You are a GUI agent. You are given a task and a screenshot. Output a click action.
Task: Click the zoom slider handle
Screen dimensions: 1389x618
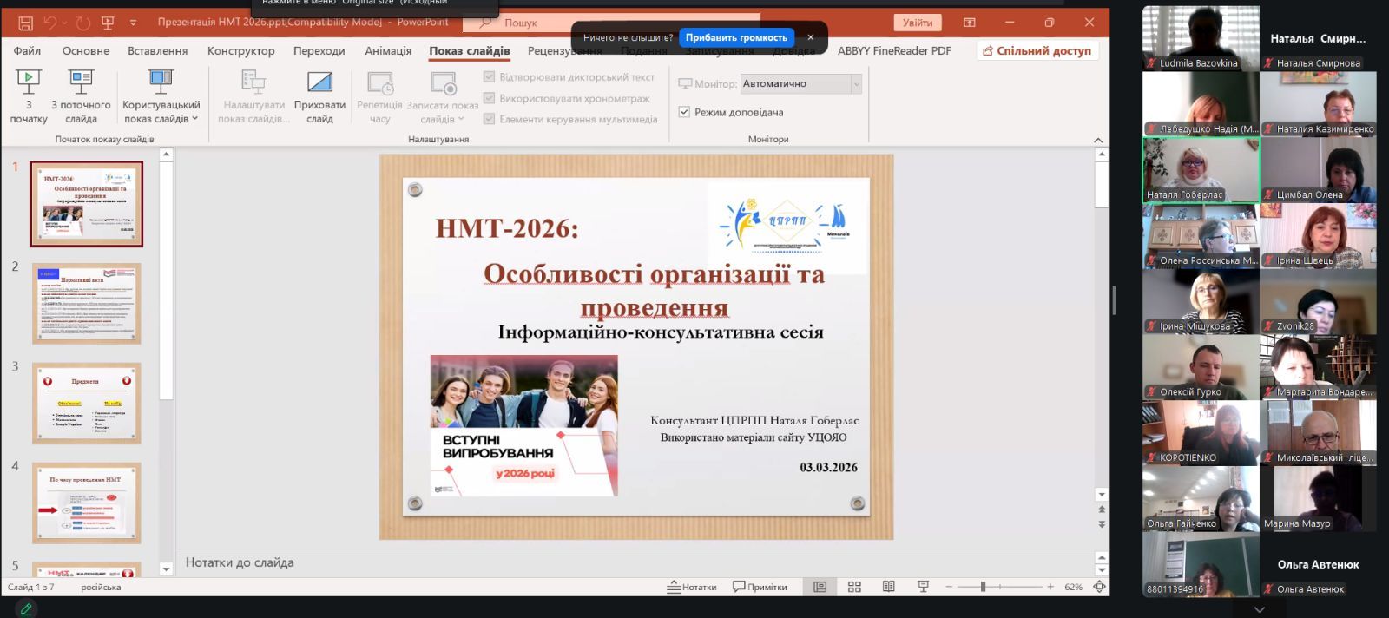983,587
